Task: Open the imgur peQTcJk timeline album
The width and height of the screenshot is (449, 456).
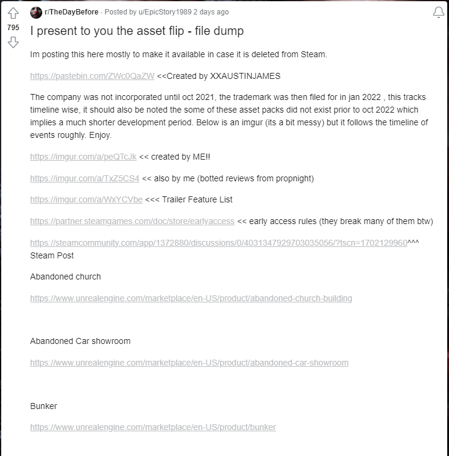Action: click(83, 157)
